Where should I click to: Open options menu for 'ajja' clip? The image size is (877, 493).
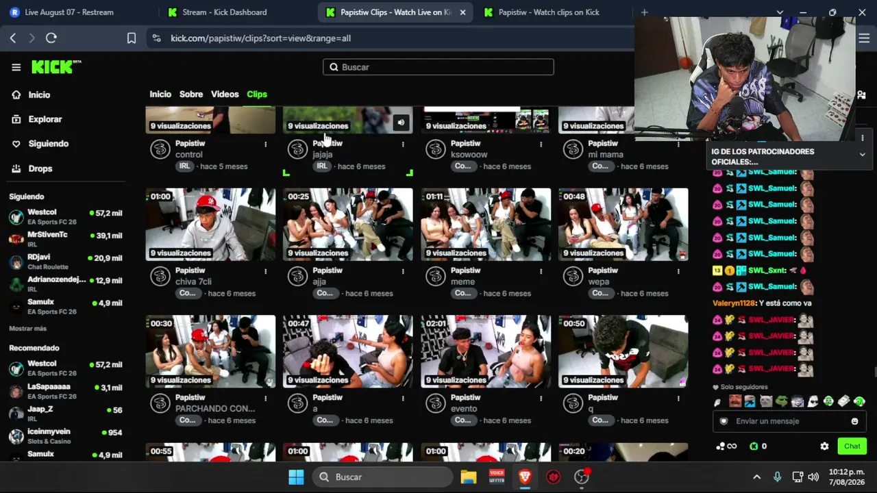(403, 271)
